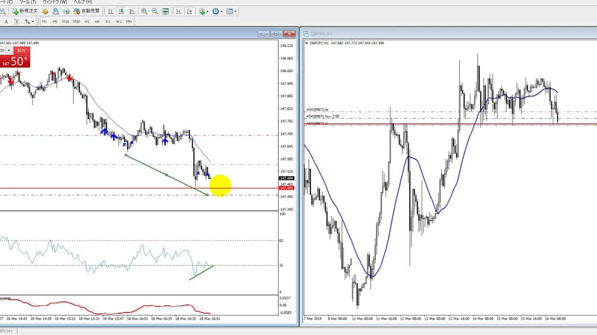Expand the indicators list dropdown
The height and width of the screenshot is (335, 597).
[x=203, y=11]
